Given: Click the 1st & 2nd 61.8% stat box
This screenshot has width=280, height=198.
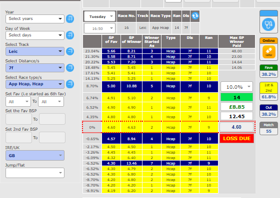Looking at the screenshot, I should tap(268, 91).
